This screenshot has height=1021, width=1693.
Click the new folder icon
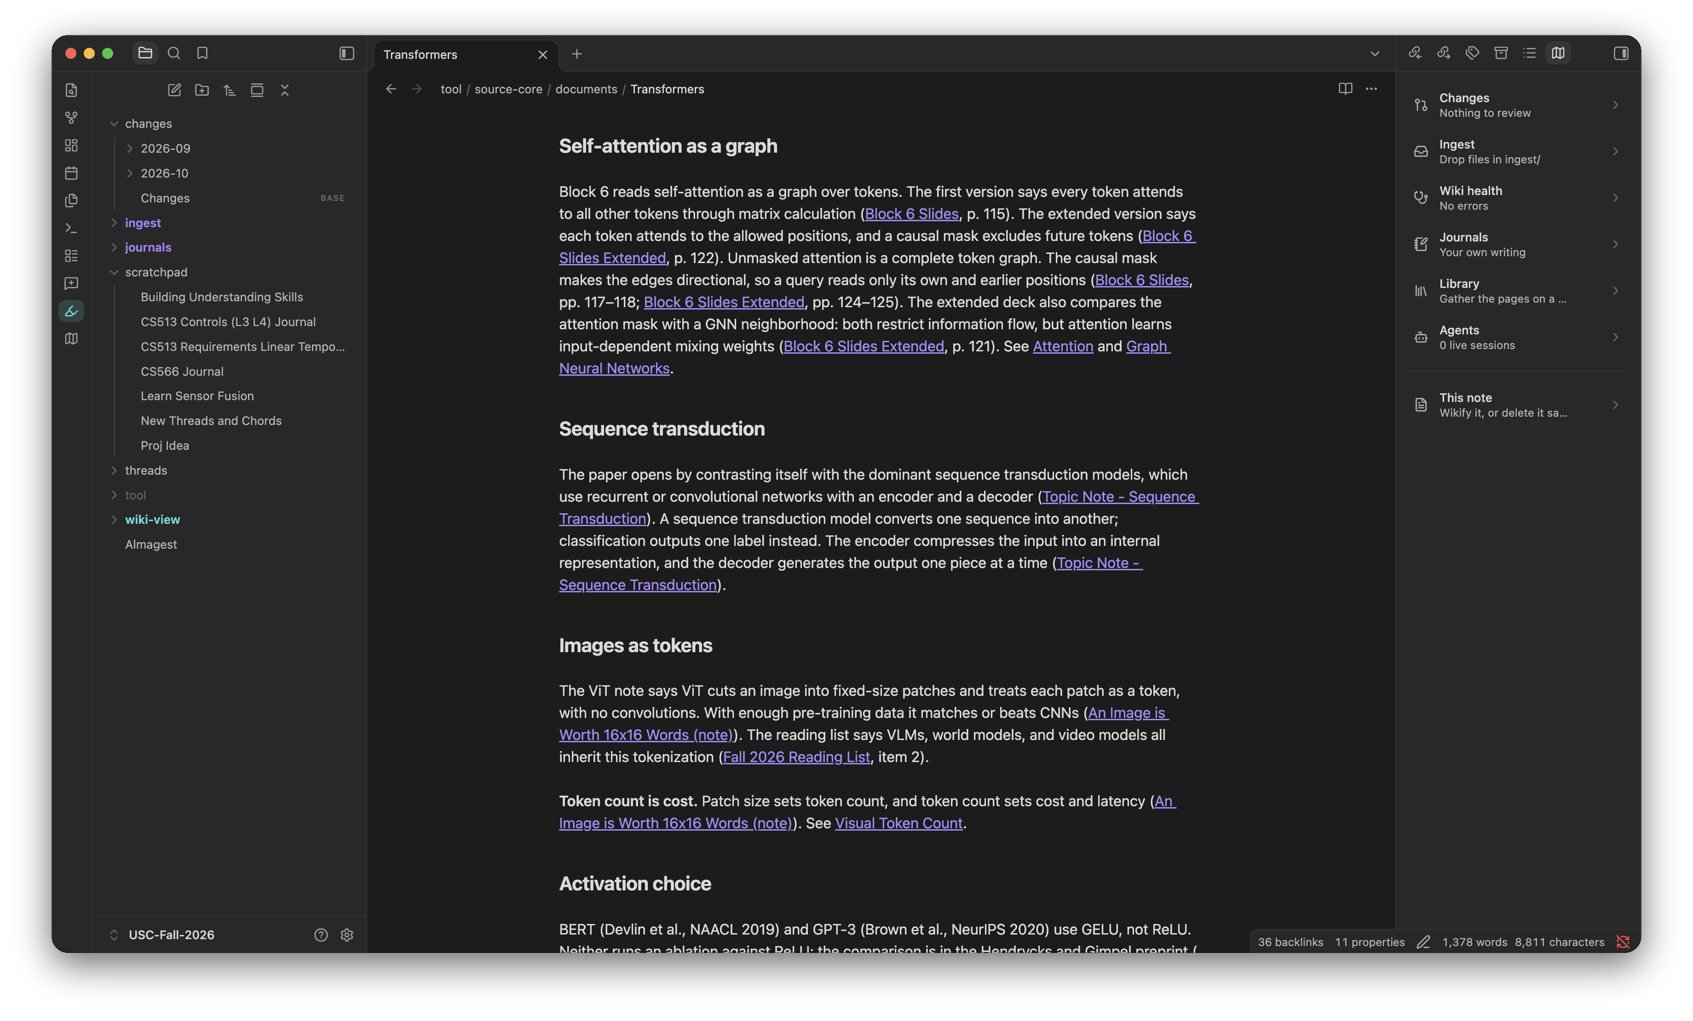(202, 90)
